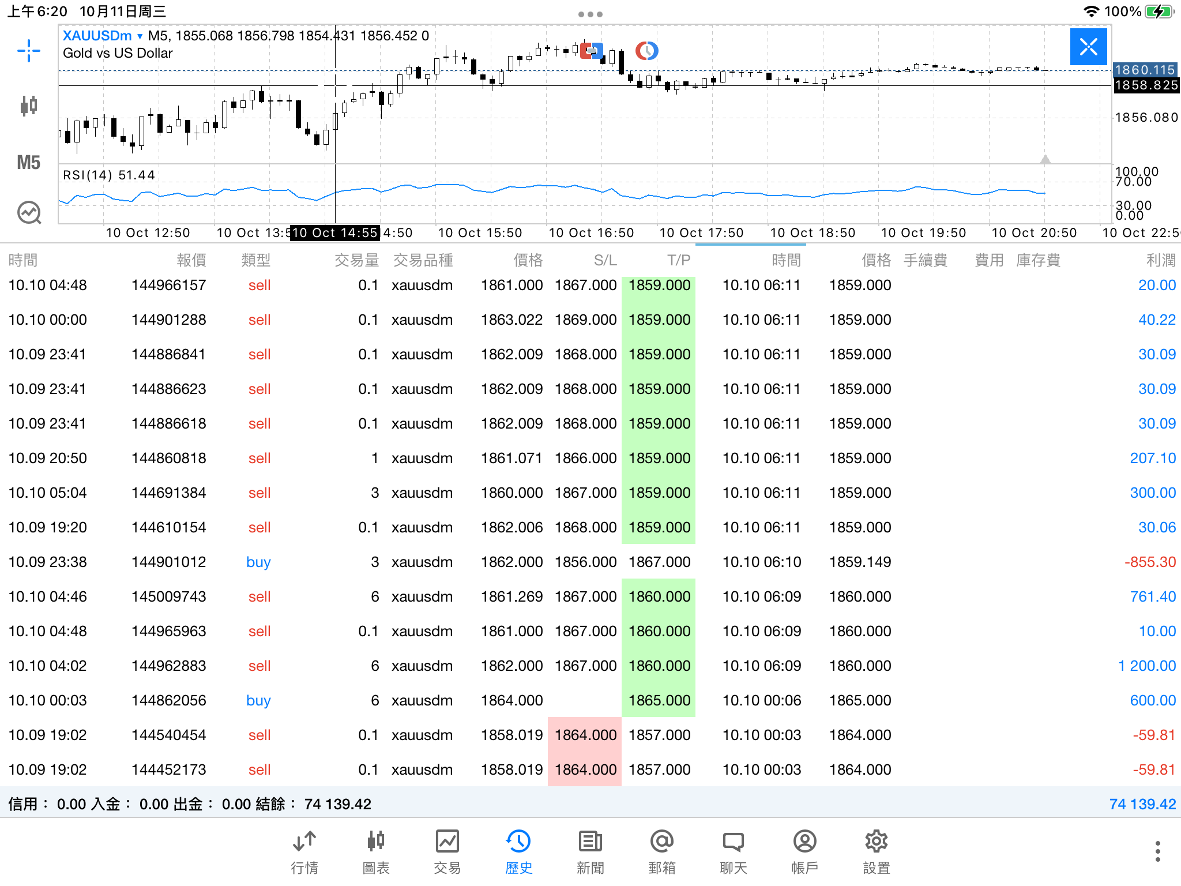Sort by 交易品種 symbol column header
Viewport: 1181px width, 886px height.
tap(423, 260)
